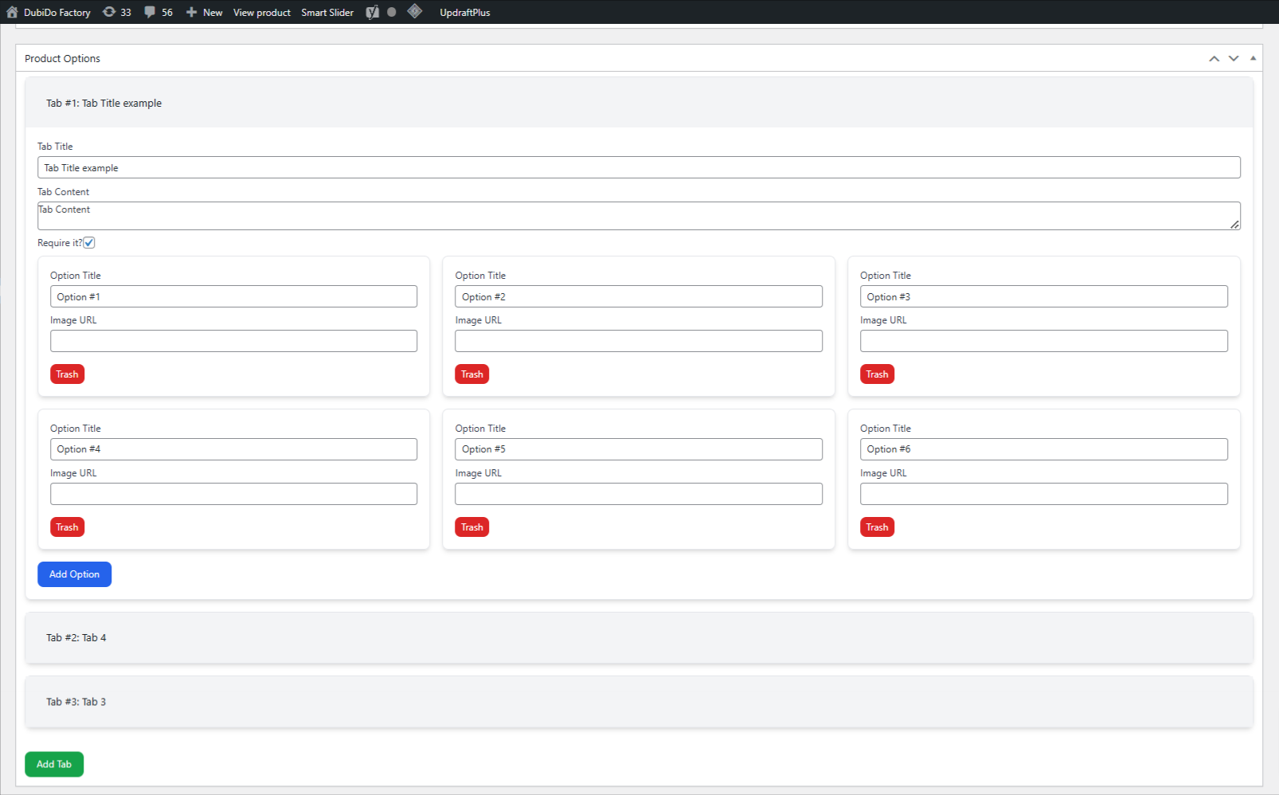This screenshot has width=1279, height=795.
Task: Open Smart Slider menu in admin bar
Action: 327,12
